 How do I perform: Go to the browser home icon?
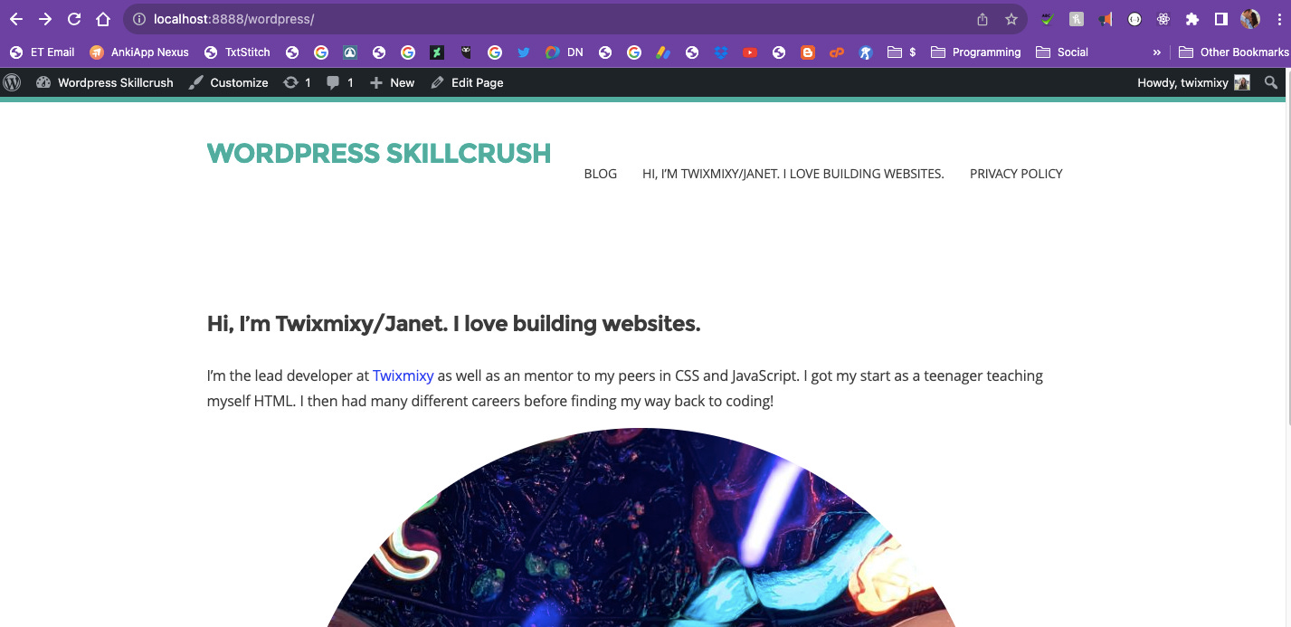pos(103,19)
